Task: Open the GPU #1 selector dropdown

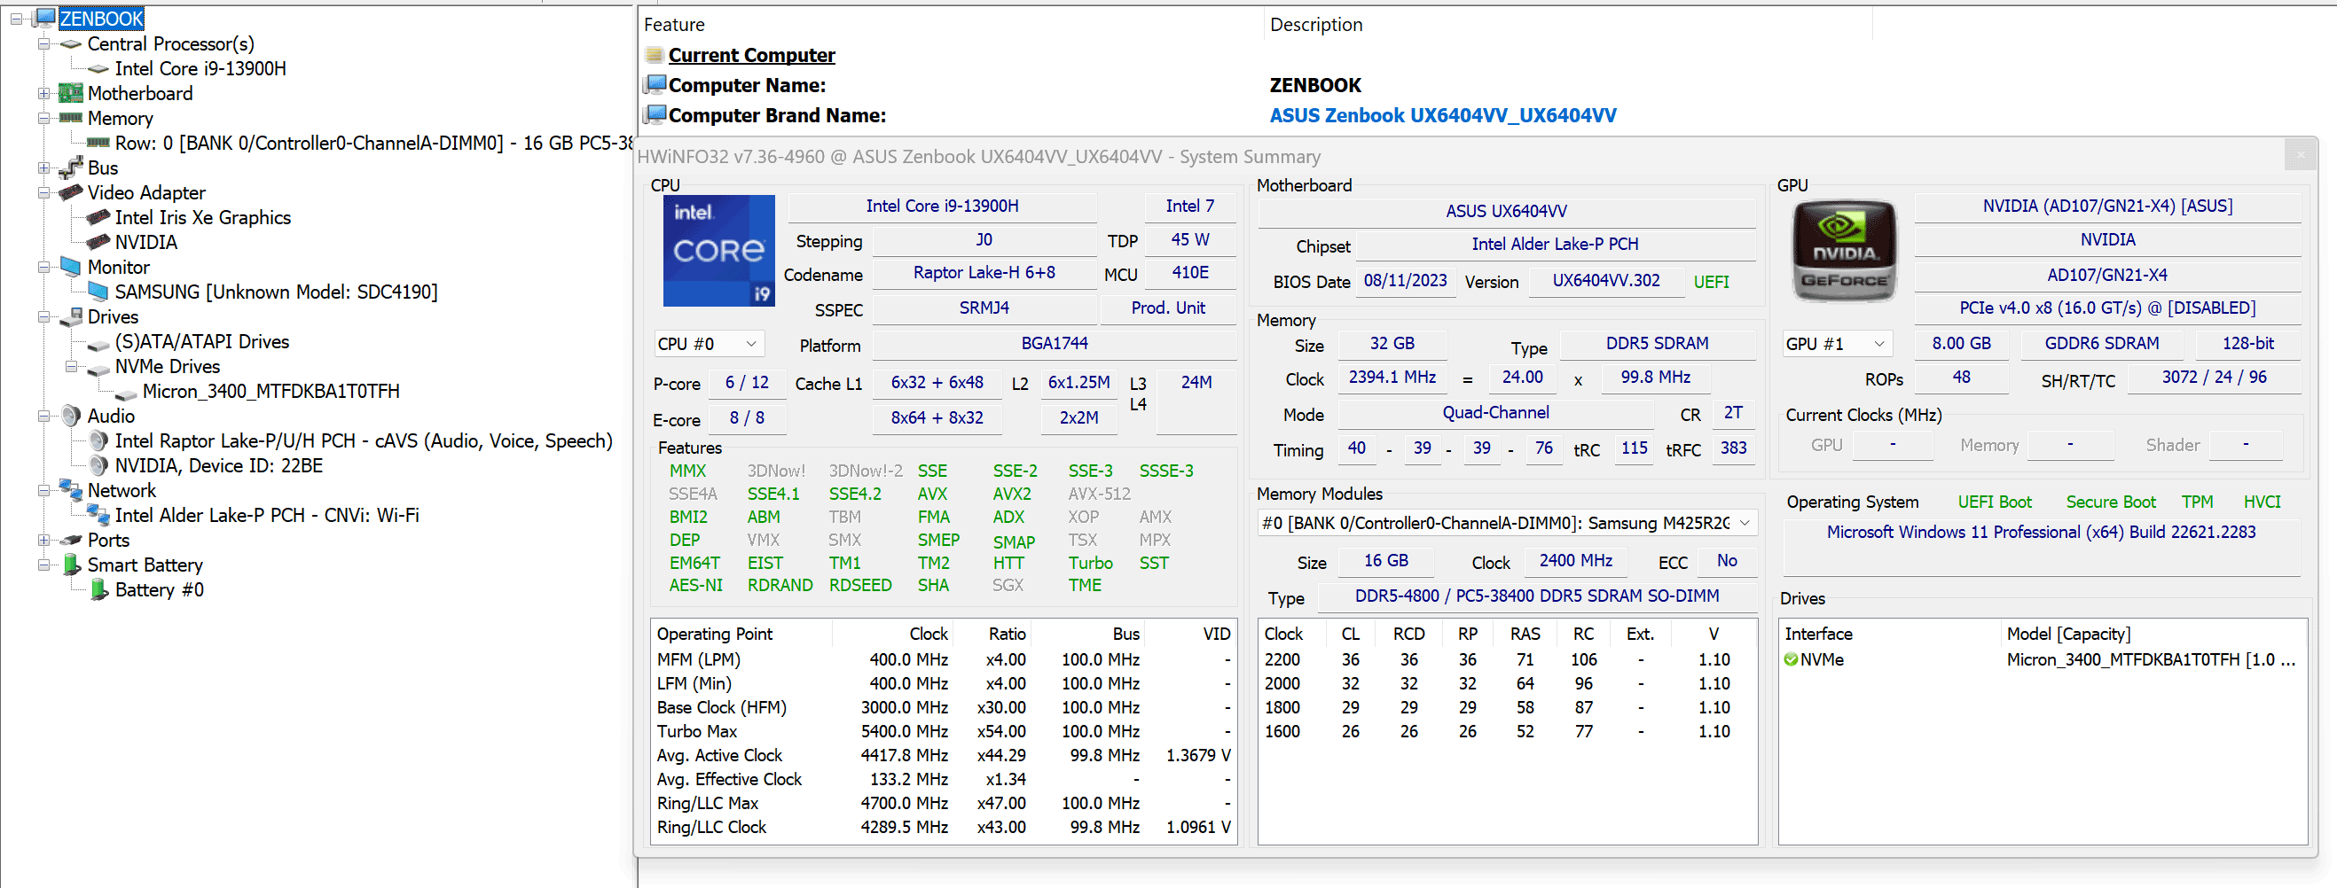Action: pos(1837,344)
